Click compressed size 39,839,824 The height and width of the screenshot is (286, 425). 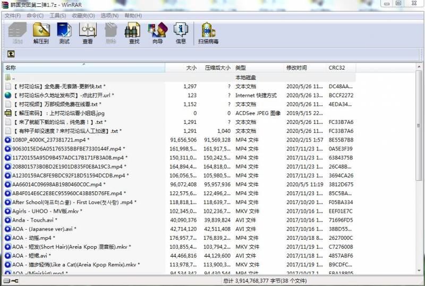click(217, 220)
